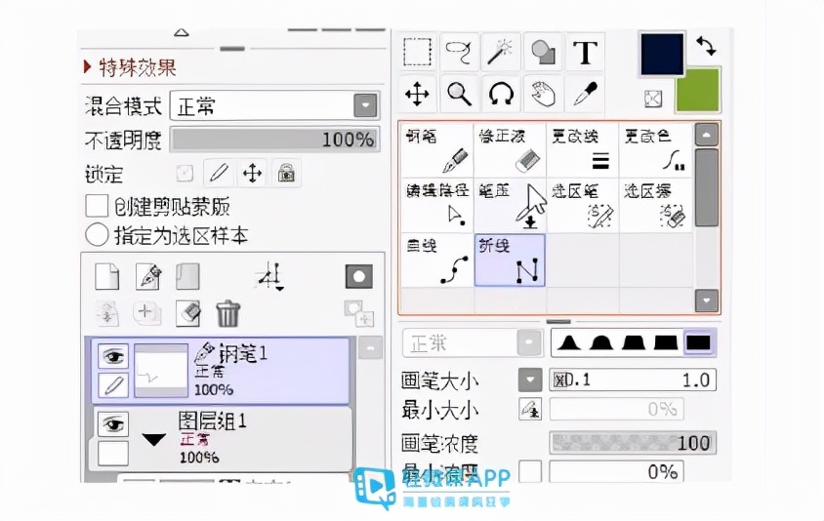Screen dimensions: 824x521
Task: Select the magic wand tool
Action: click(x=500, y=52)
